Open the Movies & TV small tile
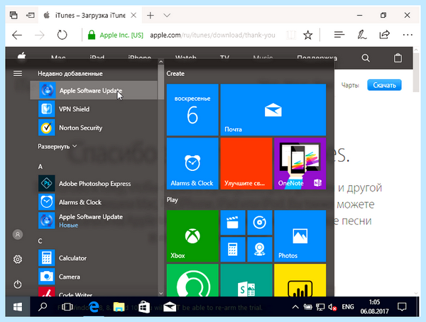The width and height of the screenshot is (426, 322). [233, 223]
